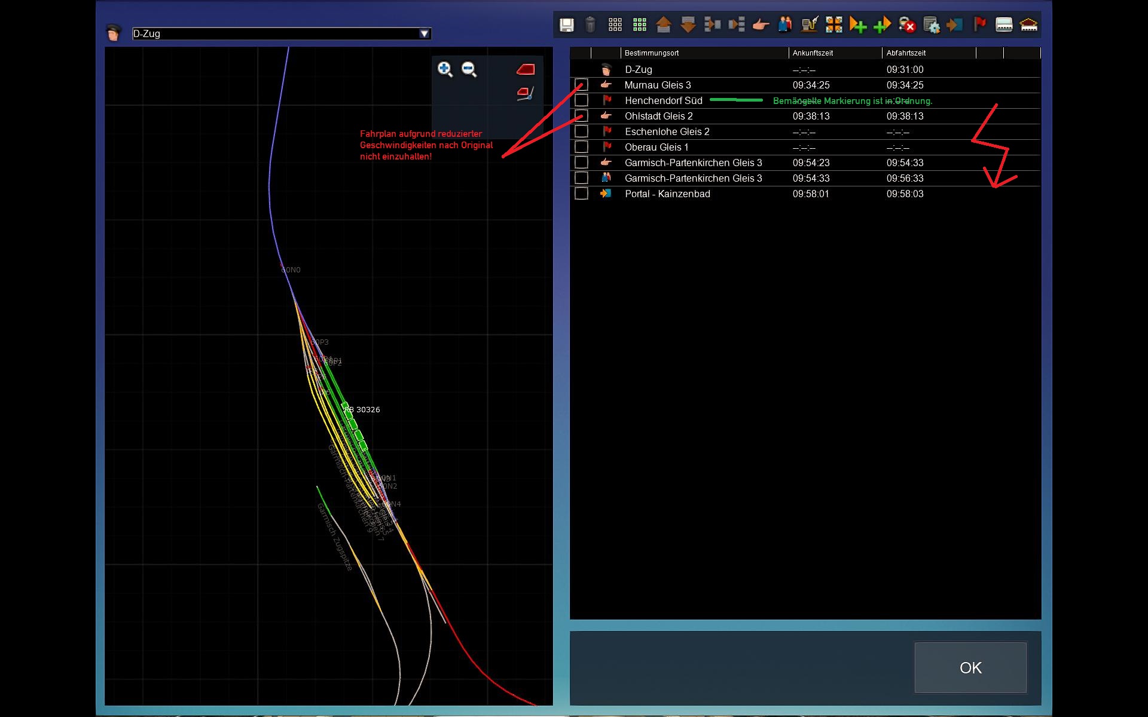Click the save timetable floppy icon
The image size is (1148, 717).
(x=566, y=24)
